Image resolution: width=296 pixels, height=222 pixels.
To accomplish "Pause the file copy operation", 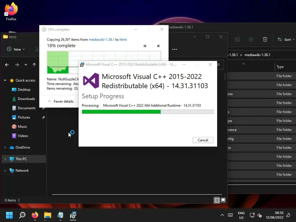I will (x=145, y=46).
